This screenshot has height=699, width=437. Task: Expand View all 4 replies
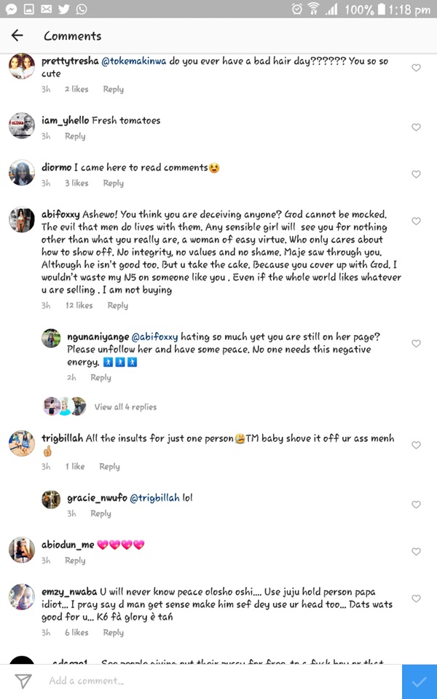[x=125, y=407]
